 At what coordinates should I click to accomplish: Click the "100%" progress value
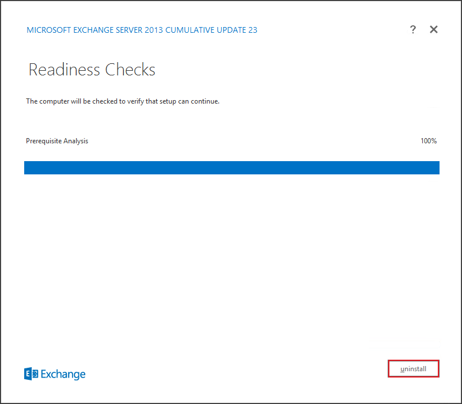coord(429,141)
